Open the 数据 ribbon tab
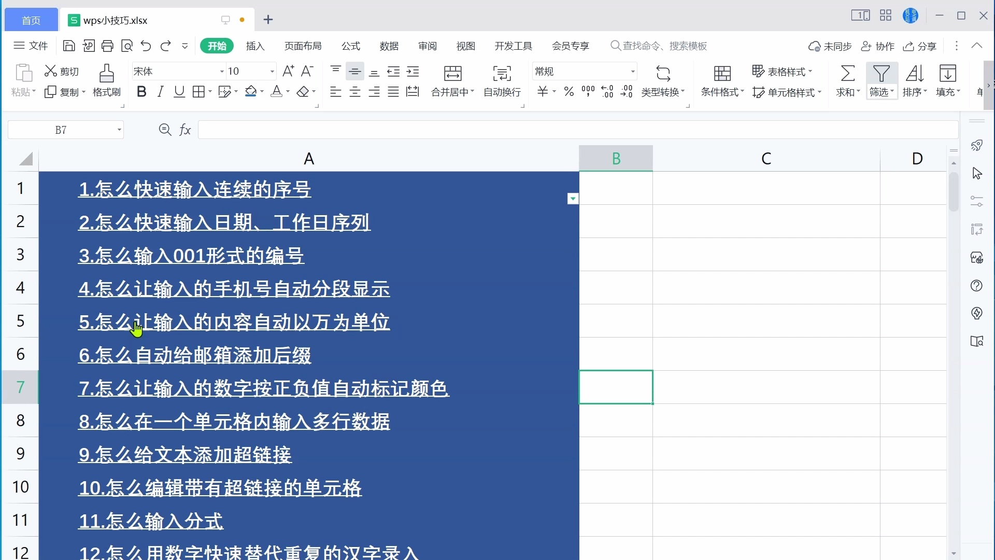995x560 pixels. (x=389, y=46)
